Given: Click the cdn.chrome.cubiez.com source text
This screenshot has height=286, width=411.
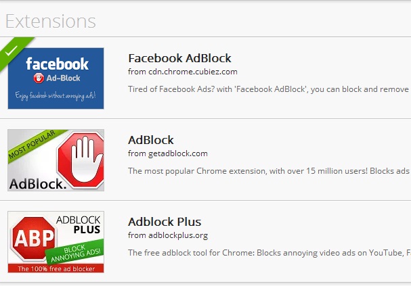Looking at the screenshot, I should [x=183, y=72].
